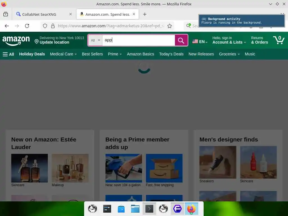Viewport: 288px width, 216px height.
Task: Close the Amazon.com tab
Action: [x=134, y=14]
